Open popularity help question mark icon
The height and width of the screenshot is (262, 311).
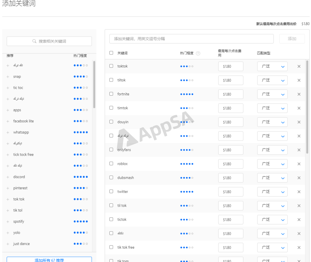pos(198,53)
